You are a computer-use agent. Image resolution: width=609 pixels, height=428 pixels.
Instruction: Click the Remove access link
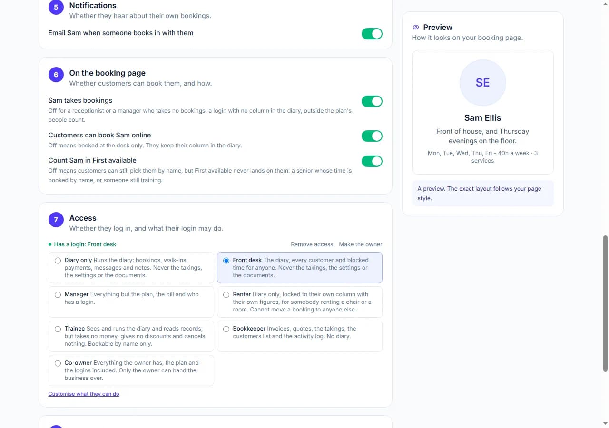coord(312,244)
